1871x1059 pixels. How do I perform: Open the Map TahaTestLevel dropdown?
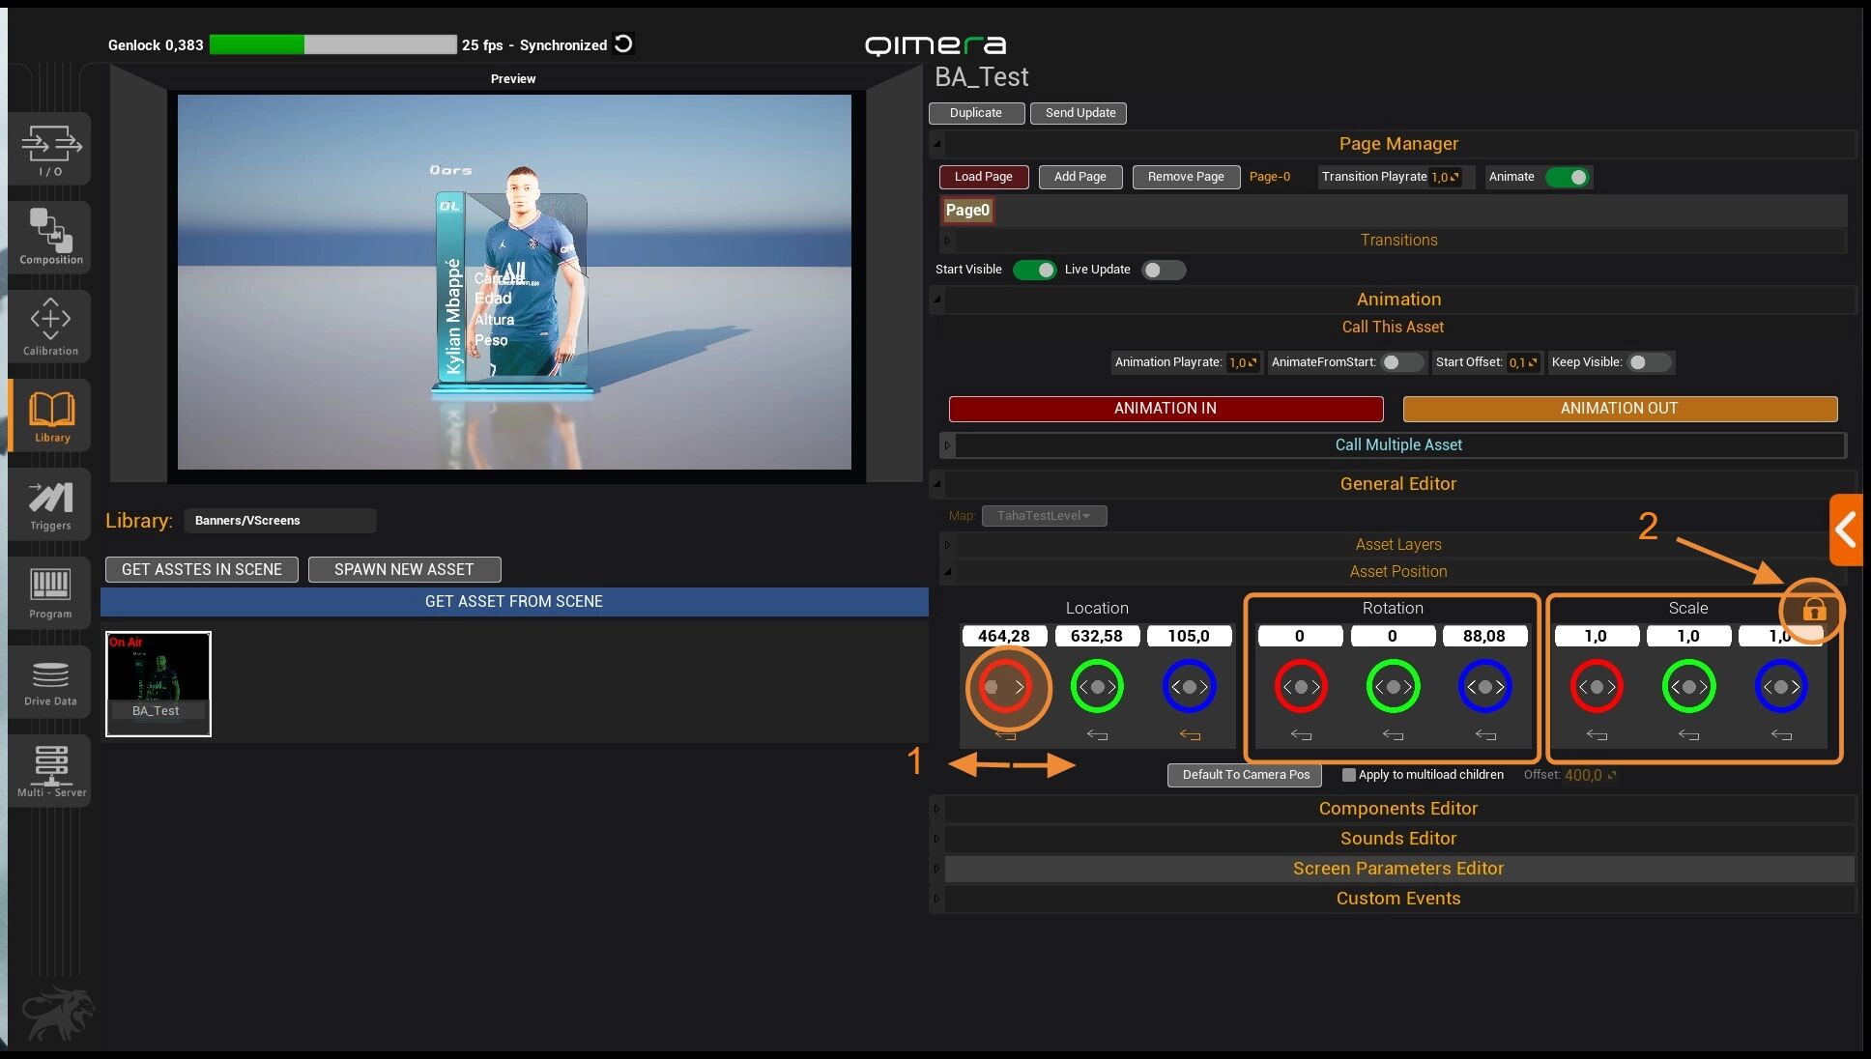pos(1044,516)
